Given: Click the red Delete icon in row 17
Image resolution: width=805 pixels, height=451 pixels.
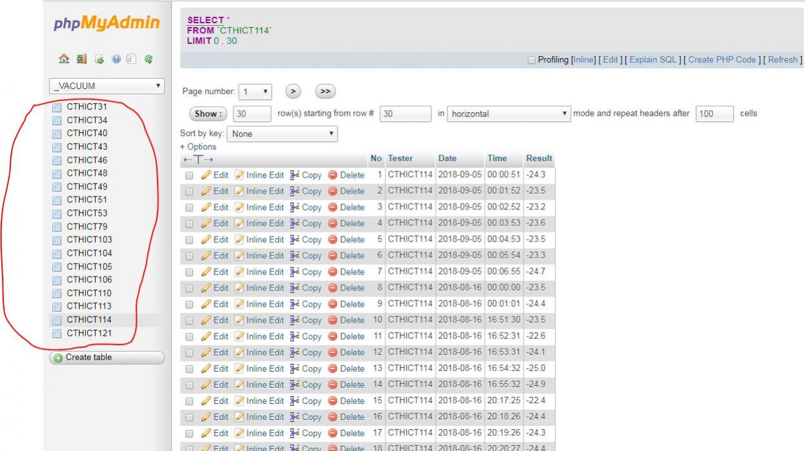Looking at the screenshot, I should click(332, 432).
